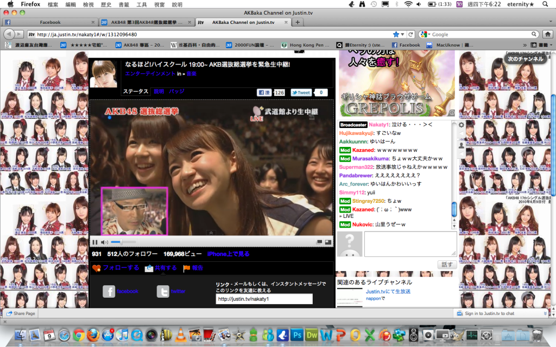
Task: Open the Firefox 歷史 menu
Action: [106, 4]
